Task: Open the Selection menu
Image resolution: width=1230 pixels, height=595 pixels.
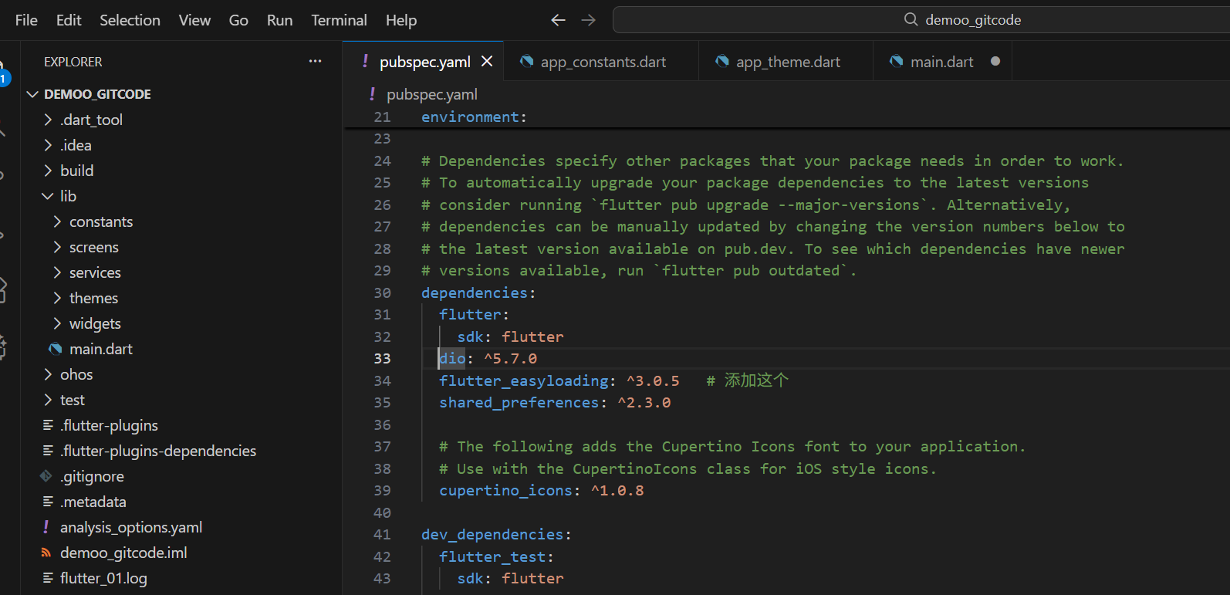Action: [130, 20]
